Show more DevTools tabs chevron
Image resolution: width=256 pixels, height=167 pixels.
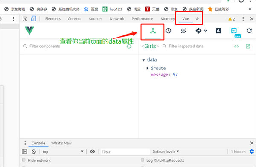197,19
